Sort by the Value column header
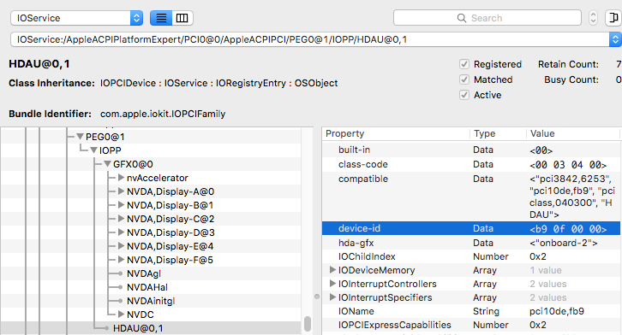622x335 pixels. click(573, 133)
